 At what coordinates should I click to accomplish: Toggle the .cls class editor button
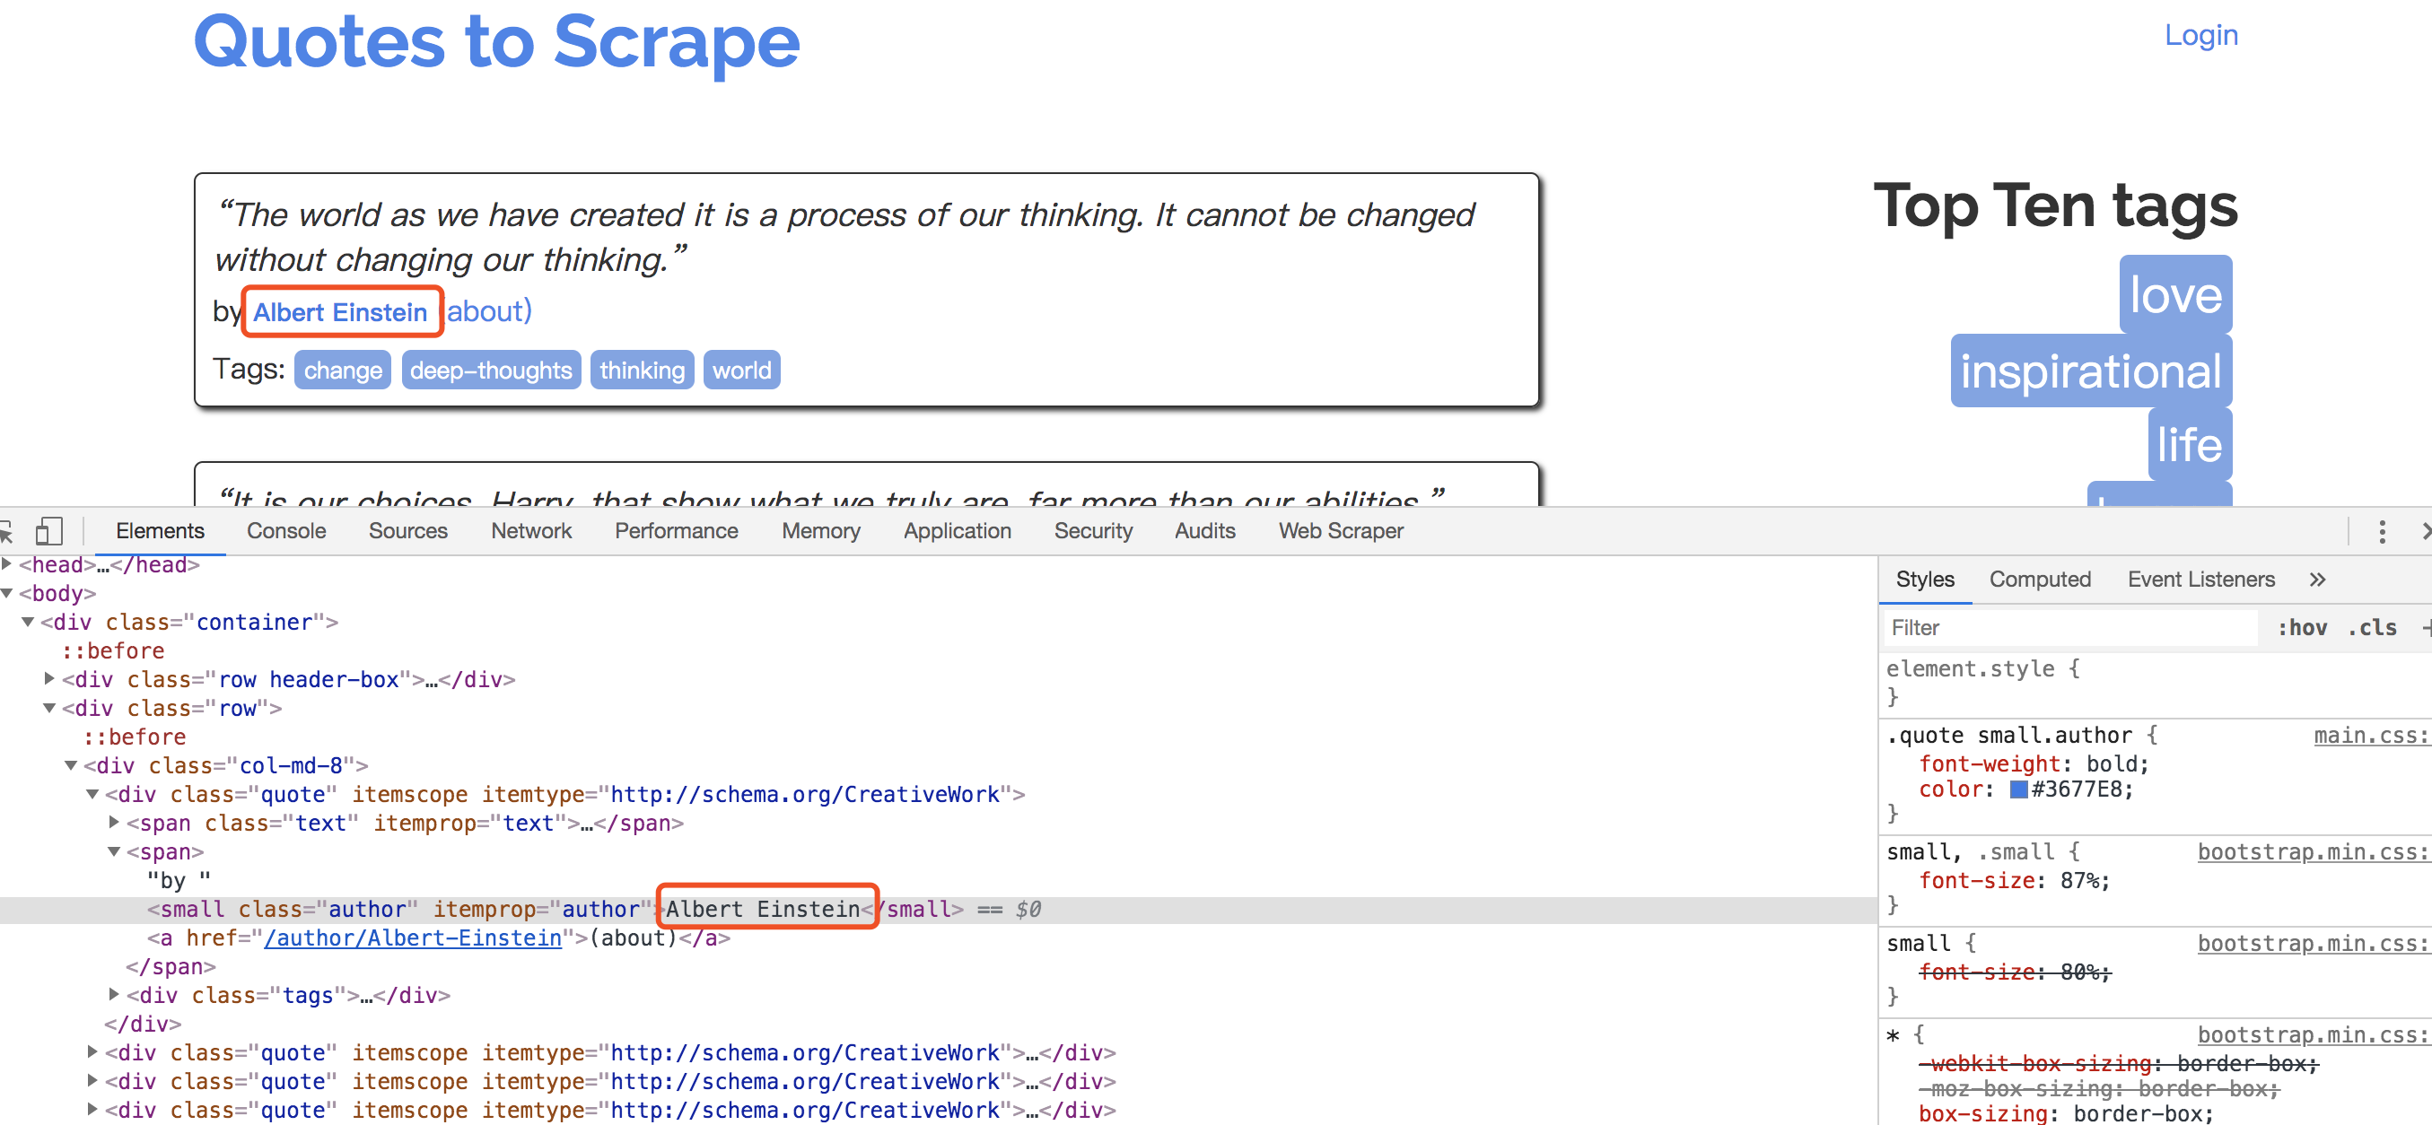[2372, 628]
